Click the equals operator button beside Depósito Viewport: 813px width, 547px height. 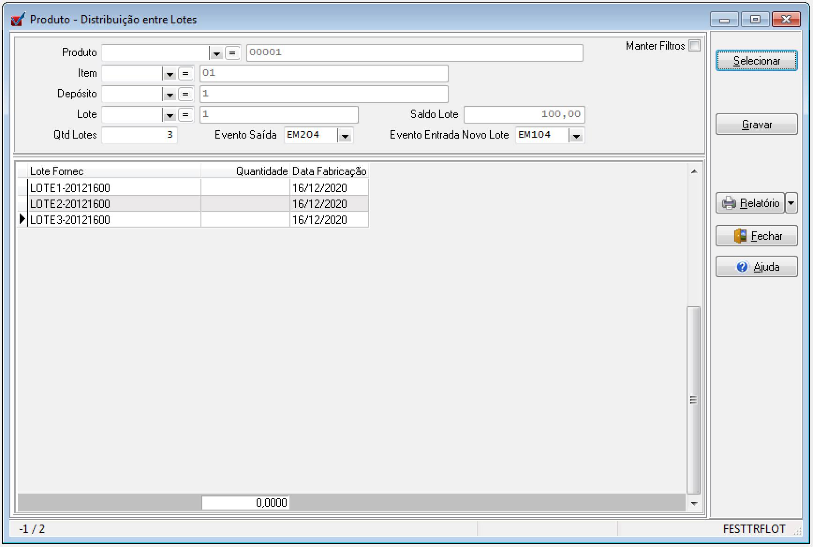pos(185,94)
